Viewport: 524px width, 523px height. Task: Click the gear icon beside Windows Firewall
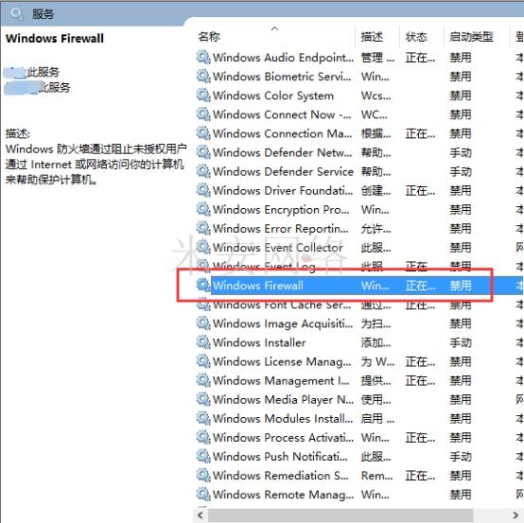(x=203, y=285)
